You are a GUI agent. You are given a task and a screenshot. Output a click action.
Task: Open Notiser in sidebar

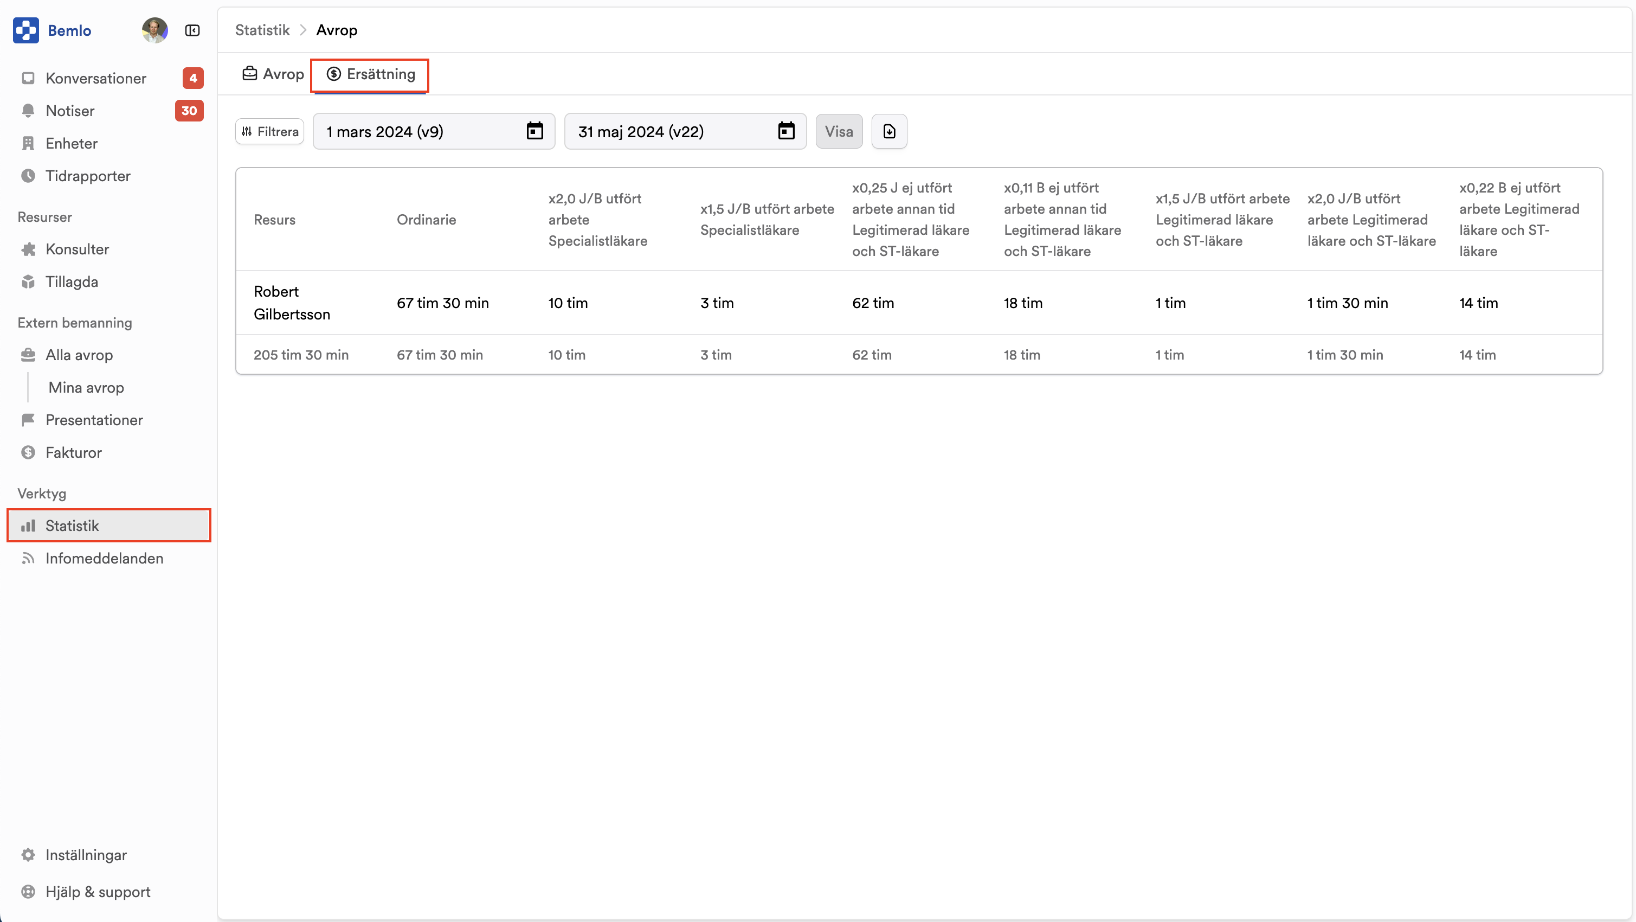[x=108, y=111]
